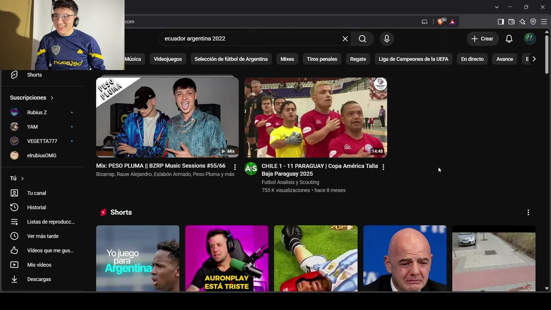Viewport: 551px width, 310px height.
Task: Show more filter chips with right arrow
Action: click(534, 59)
